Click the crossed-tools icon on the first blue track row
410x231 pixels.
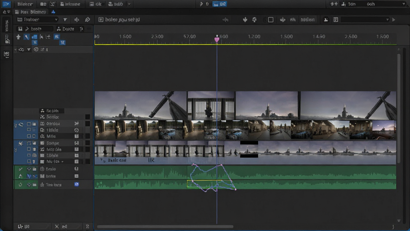(x=76, y=124)
